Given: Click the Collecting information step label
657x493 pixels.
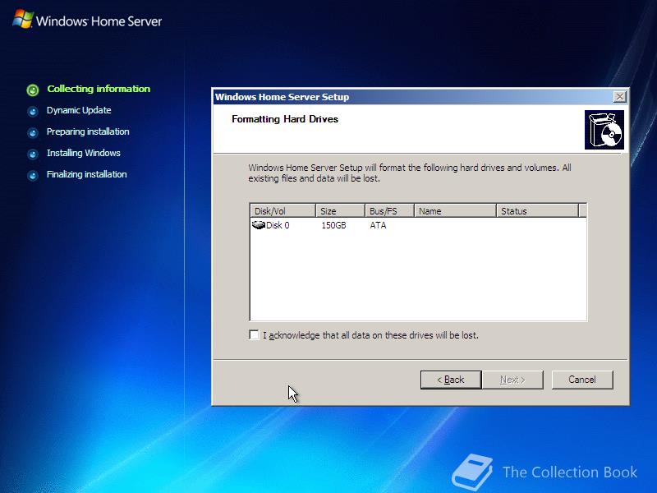Looking at the screenshot, I should (x=99, y=89).
